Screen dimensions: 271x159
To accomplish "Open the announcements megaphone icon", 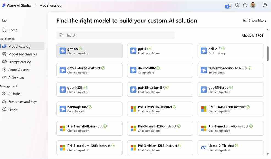I will (x=228, y=6).
